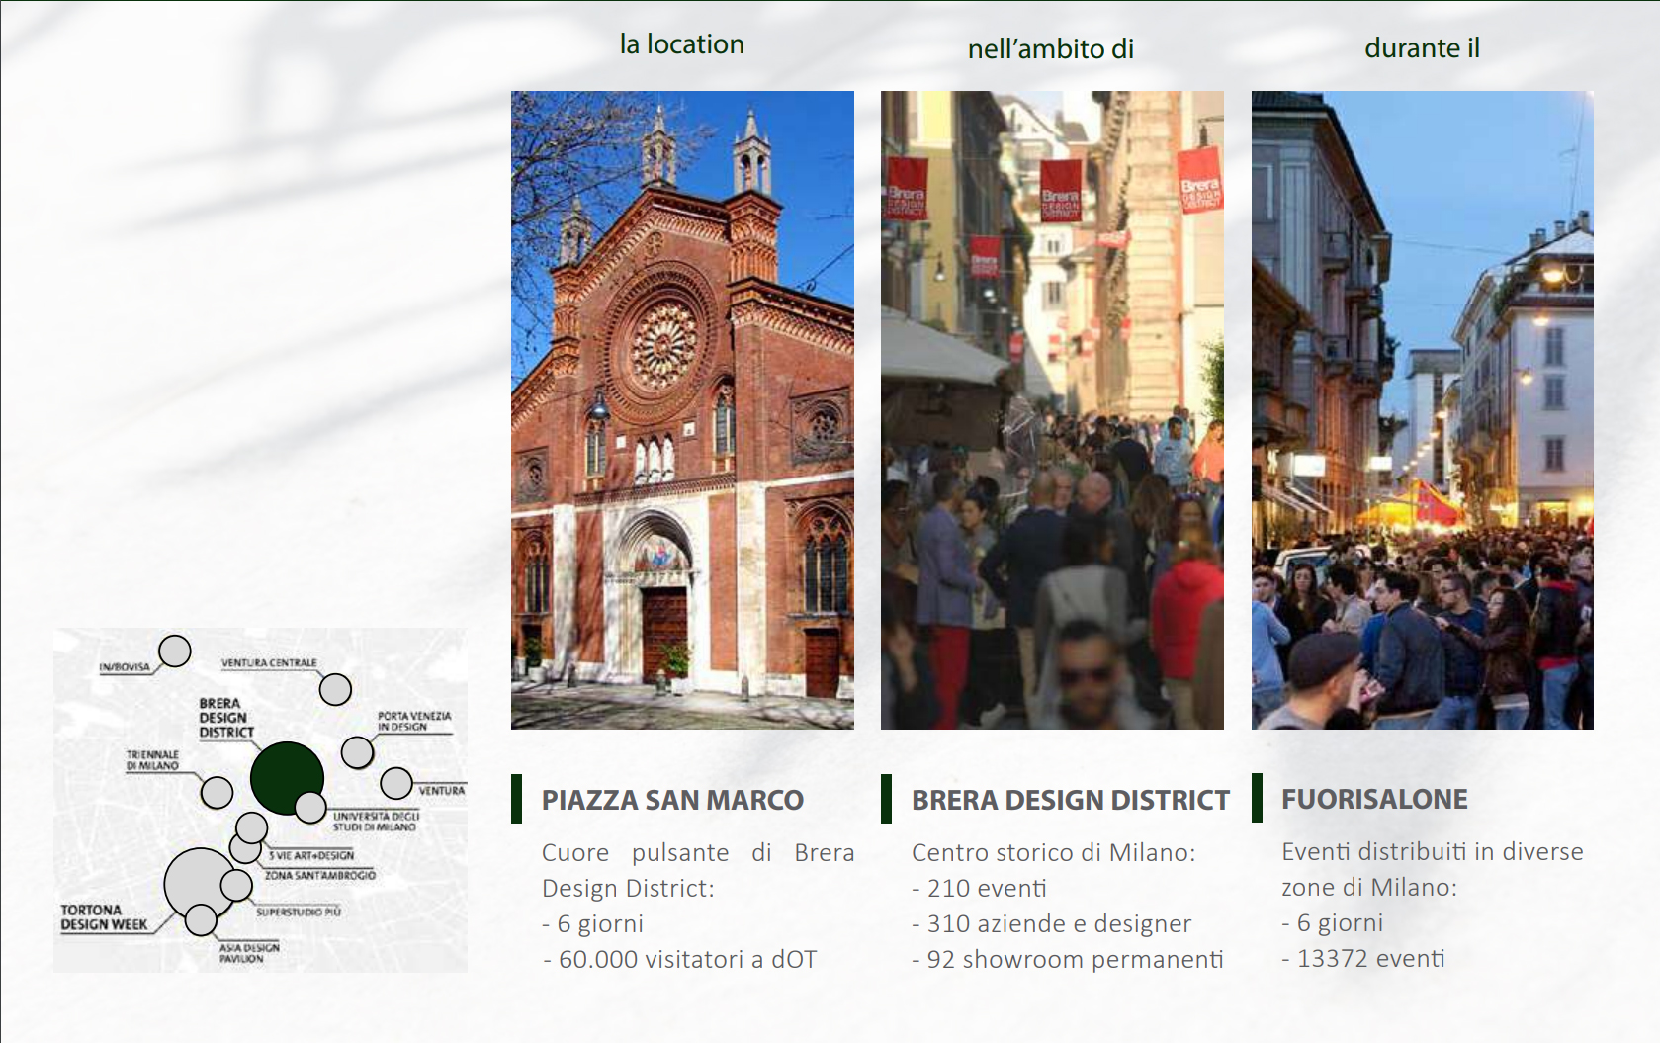Image resolution: width=1660 pixels, height=1043 pixels.
Task: Select the '- 13372 eventi' line
Action: pos(1363,958)
